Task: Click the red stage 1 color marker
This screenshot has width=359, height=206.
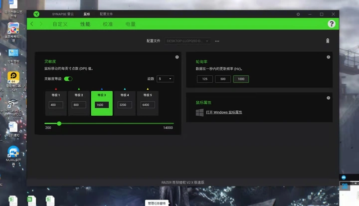Action: point(56,89)
